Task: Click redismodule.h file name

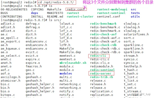Action: pyautogui.click(x=102, y=66)
